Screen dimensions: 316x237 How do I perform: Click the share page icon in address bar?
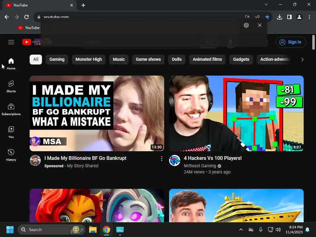257,17
